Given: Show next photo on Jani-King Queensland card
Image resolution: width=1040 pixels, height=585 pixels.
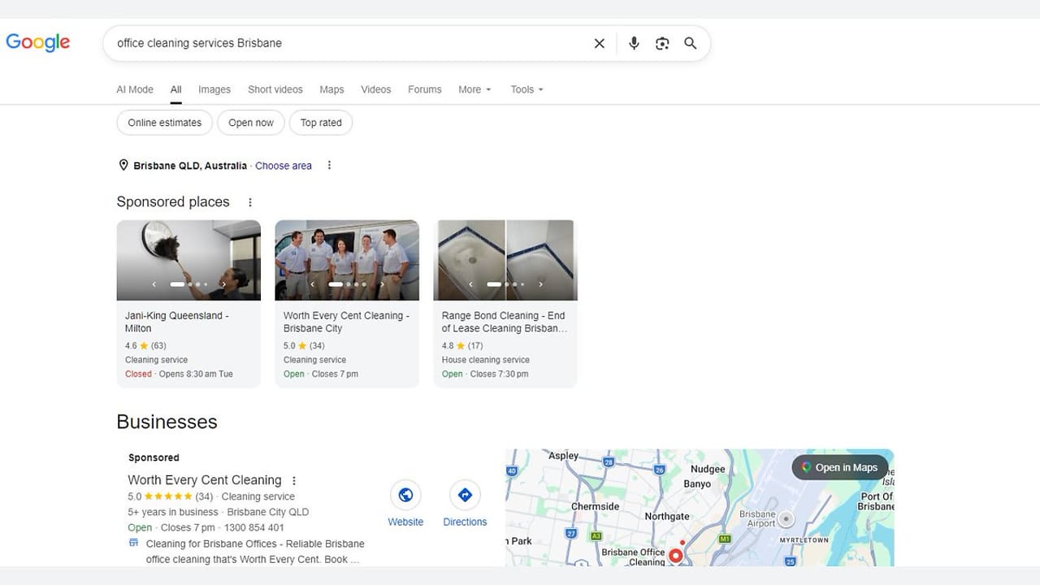Looking at the screenshot, I should (x=223, y=284).
